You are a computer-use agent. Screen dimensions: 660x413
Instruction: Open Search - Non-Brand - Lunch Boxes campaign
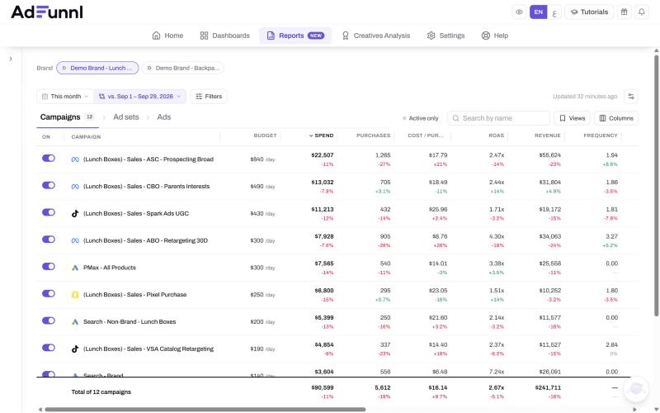point(130,321)
